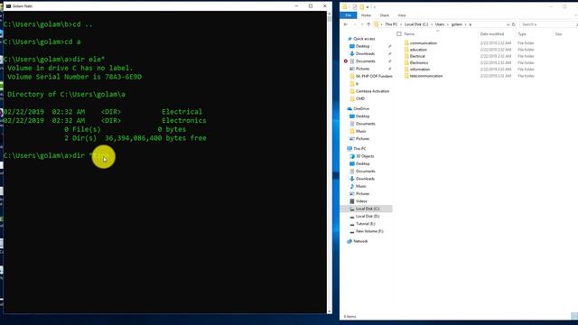This screenshot has width=578, height=325.
Task: Click the This PC computer icon
Action: click(x=350, y=148)
